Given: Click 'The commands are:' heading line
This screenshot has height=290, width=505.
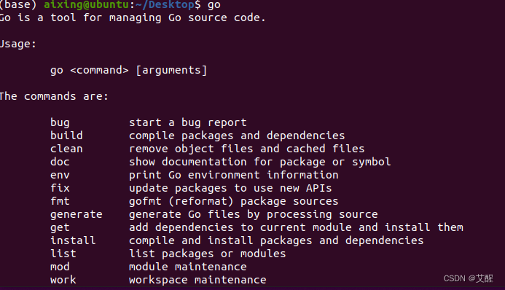Looking at the screenshot, I should click(x=54, y=96).
